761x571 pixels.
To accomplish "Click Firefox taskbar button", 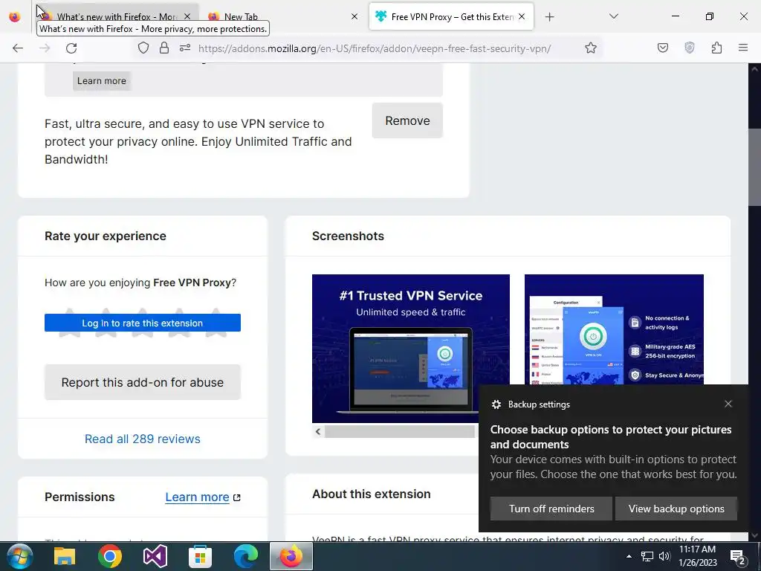I will 291,556.
